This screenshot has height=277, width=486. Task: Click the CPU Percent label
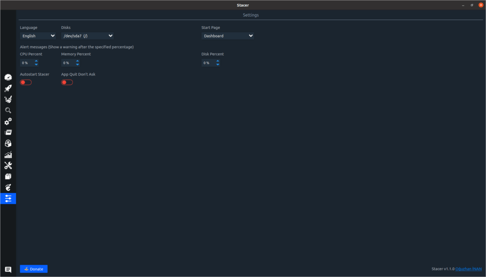[31, 54]
